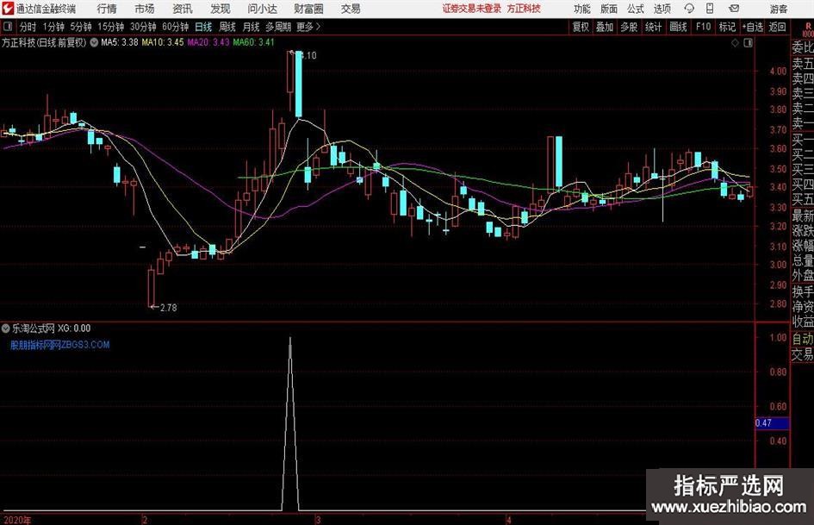Click the MA60: 3.41 indicator label
Screen dimensions: 814x525
pyautogui.click(x=253, y=42)
